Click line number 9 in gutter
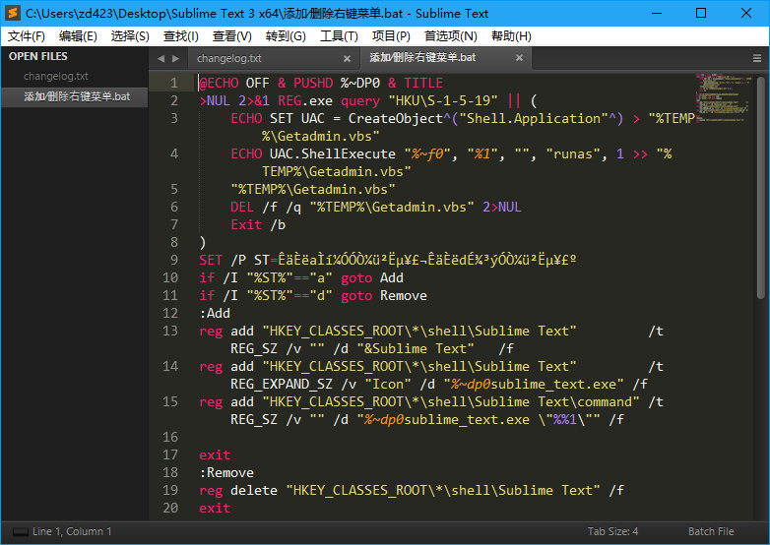Image resolution: width=770 pixels, height=545 pixels. pyautogui.click(x=174, y=260)
